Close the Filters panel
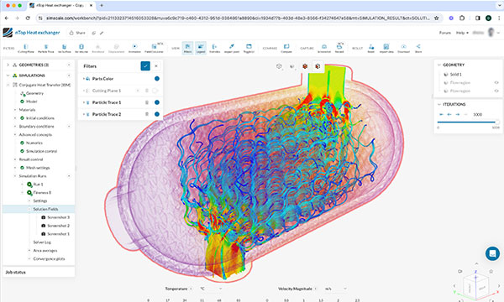 pyautogui.click(x=156, y=66)
